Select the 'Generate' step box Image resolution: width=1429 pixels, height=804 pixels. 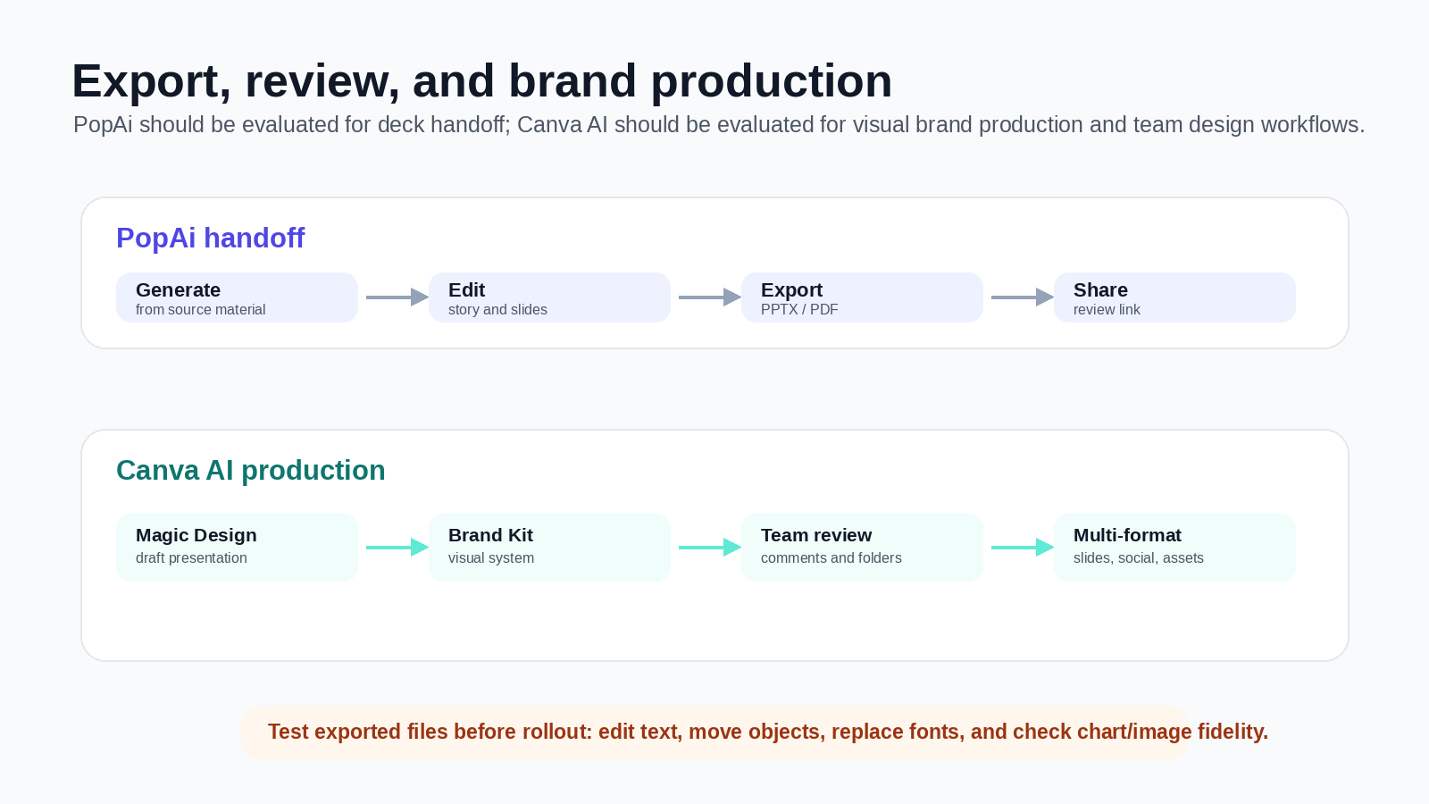[x=237, y=297]
